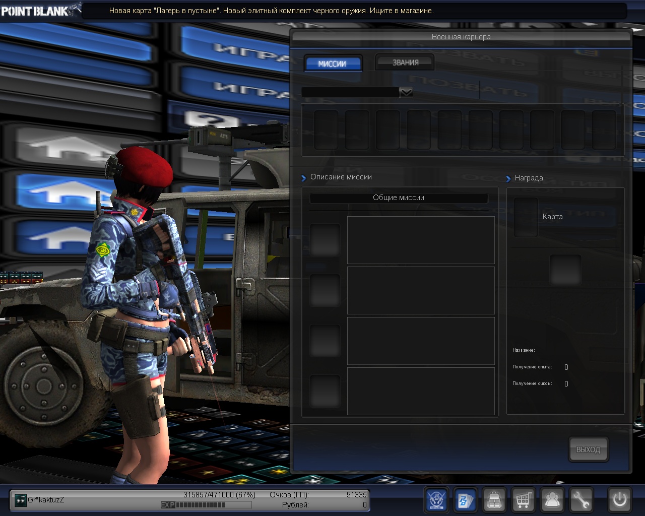645x516 pixels.
Task: Select the second mission icon slot
Action: [x=325, y=291]
